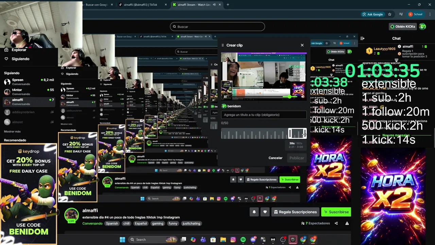This screenshot has width=435, height=245.
Task: Select the almaffi Stream Kick tab
Action: [x=194, y=5]
